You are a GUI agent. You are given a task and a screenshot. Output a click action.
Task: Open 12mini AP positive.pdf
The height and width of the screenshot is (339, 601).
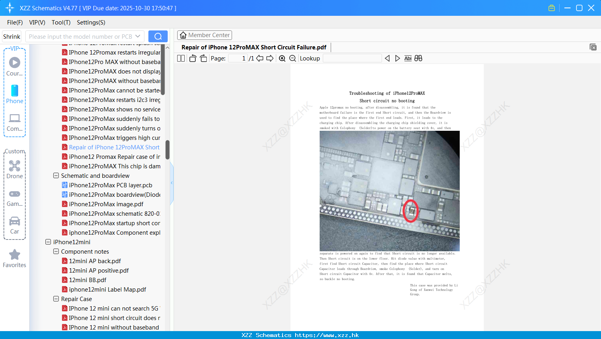point(99,270)
